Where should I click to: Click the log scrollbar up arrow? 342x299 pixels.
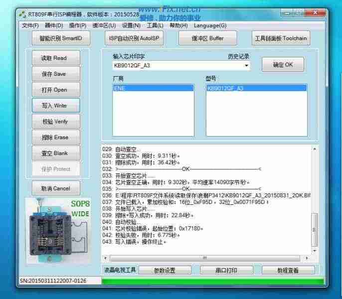point(315,149)
